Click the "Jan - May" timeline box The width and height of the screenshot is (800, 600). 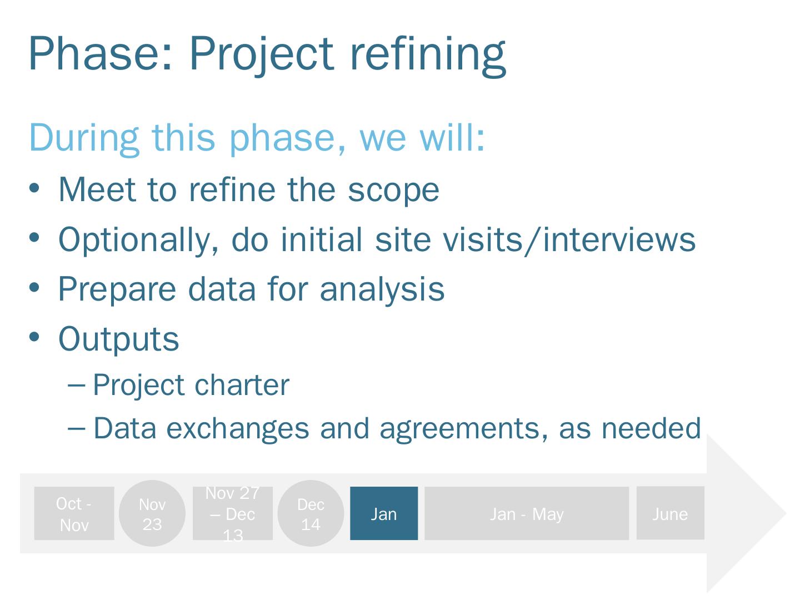(x=526, y=513)
